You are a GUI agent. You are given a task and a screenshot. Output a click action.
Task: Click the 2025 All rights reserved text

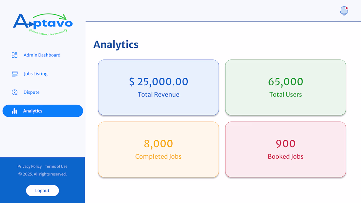[42, 174]
